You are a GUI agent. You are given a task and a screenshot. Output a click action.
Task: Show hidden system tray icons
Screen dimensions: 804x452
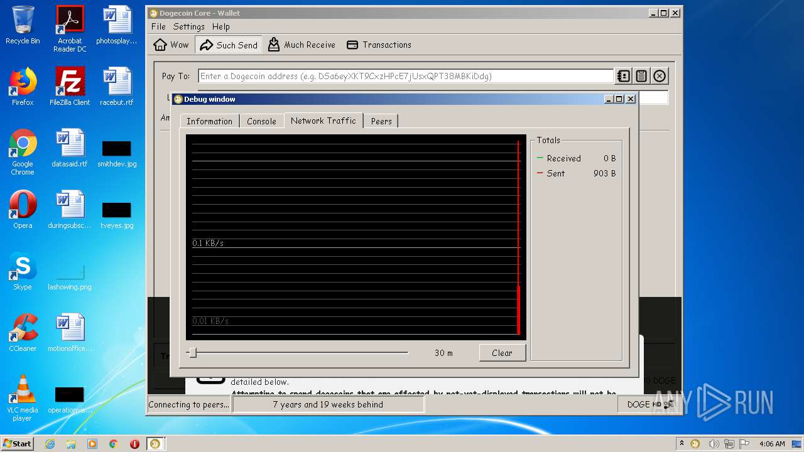[x=682, y=443]
